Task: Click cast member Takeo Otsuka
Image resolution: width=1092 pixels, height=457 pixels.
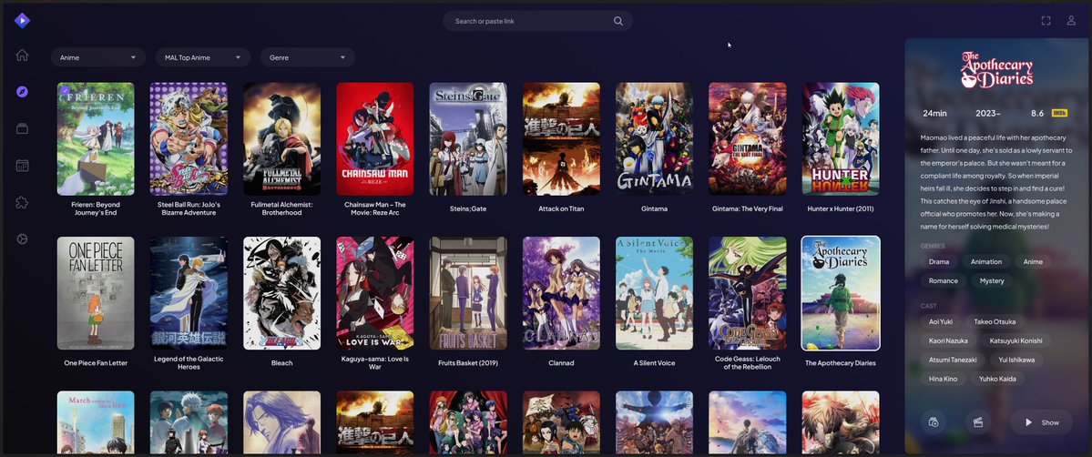Action: click(995, 322)
